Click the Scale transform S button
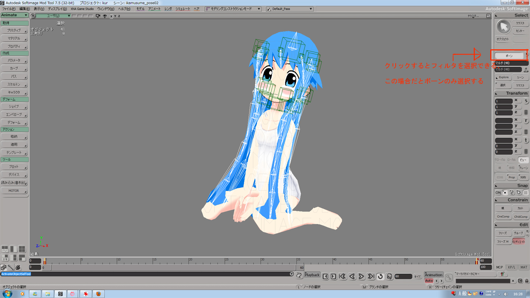530x298 pixels. tap(526, 101)
